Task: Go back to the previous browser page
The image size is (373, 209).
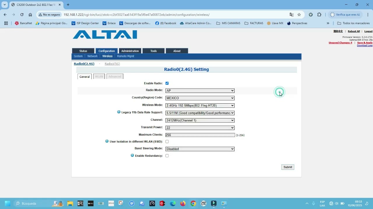Action: click(5, 15)
